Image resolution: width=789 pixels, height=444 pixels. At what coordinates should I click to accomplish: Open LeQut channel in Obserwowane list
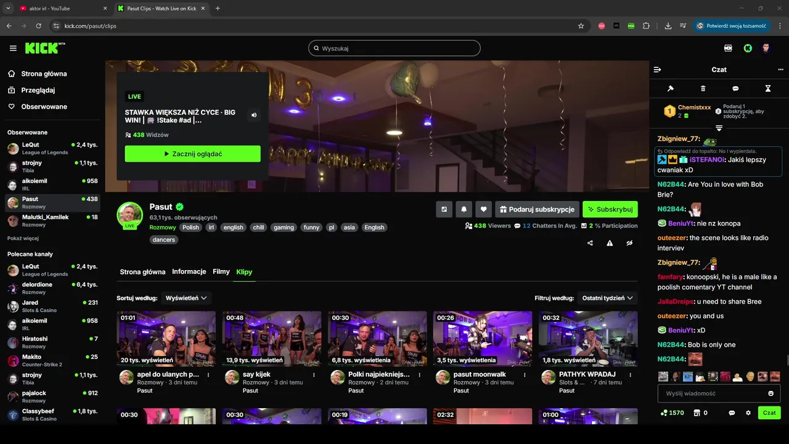(x=52, y=148)
